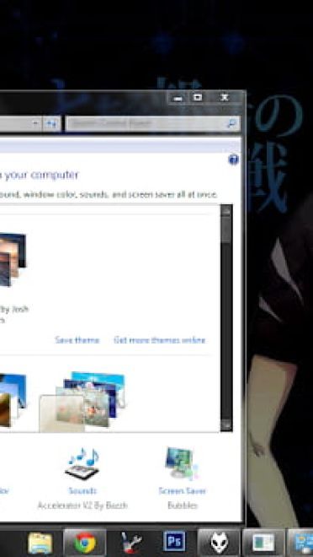The image size is (313, 557).
Task: Click the Sounds label link
Action: pyautogui.click(x=82, y=491)
